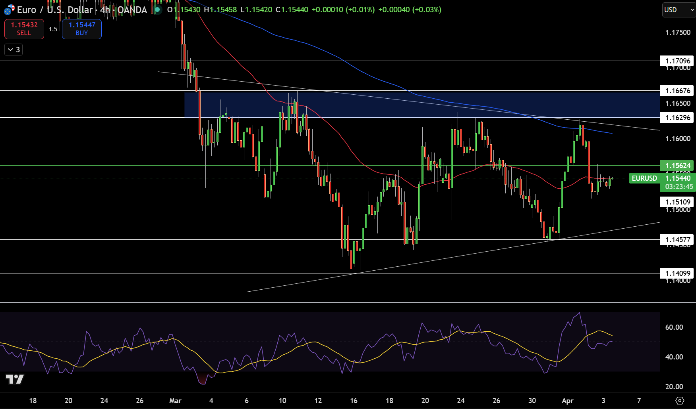The width and height of the screenshot is (696, 409).
Task: Click the Apr label on time axis
Action: (x=568, y=401)
